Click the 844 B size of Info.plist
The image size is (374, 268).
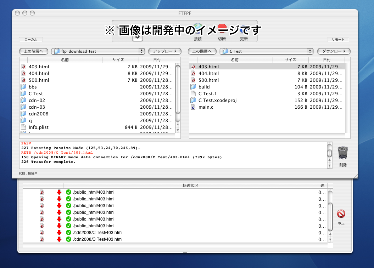coord(131,127)
